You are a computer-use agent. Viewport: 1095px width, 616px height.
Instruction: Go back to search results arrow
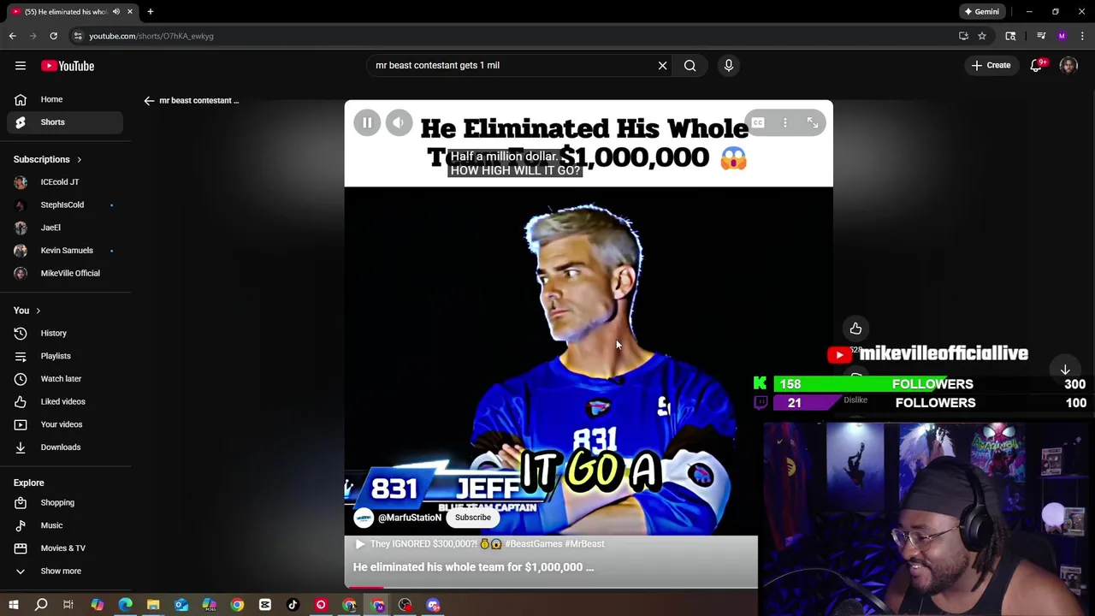click(x=149, y=100)
